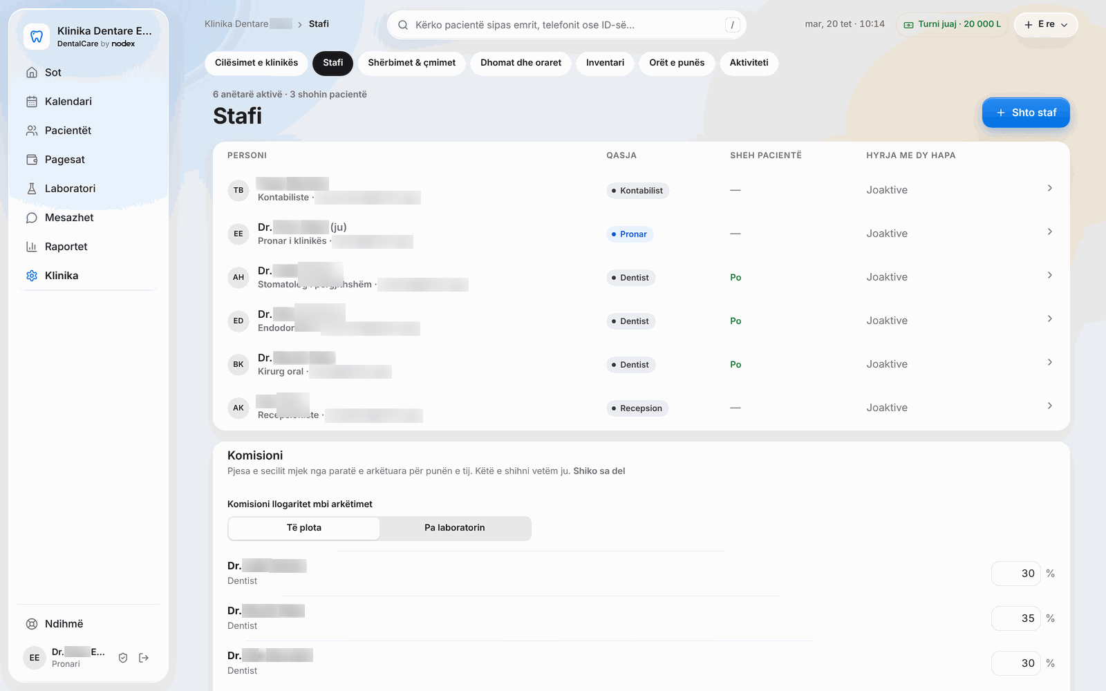The image size is (1106, 691).
Task: Open Raportet bar chart icon
Action: [32, 247]
